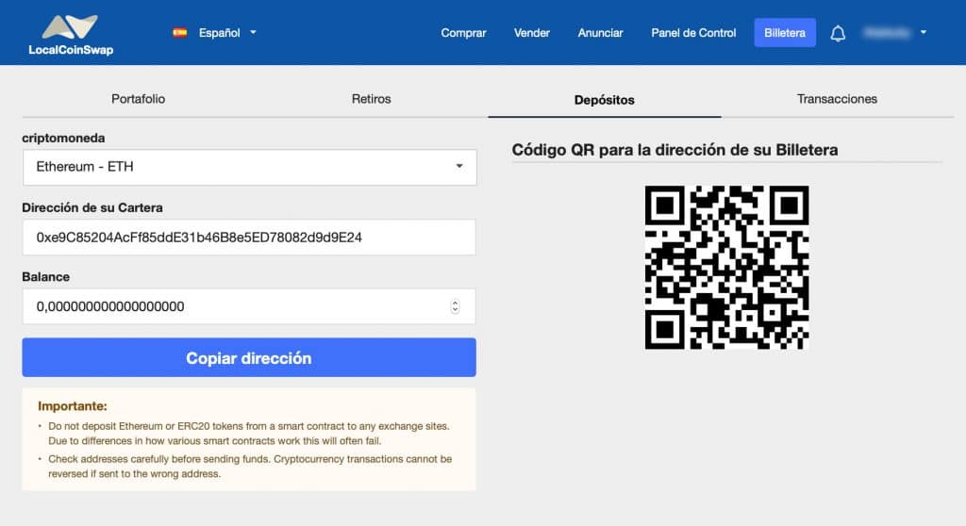Open the Vender menu item
The height and width of the screenshot is (526, 966).
pyautogui.click(x=532, y=33)
